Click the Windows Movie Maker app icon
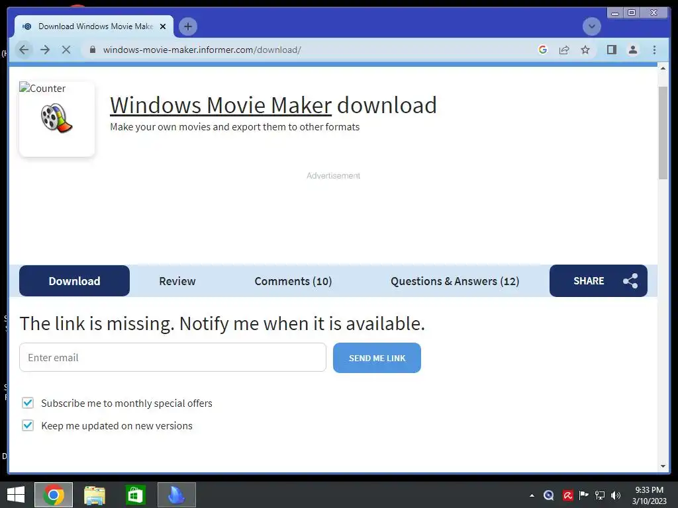 (x=57, y=118)
